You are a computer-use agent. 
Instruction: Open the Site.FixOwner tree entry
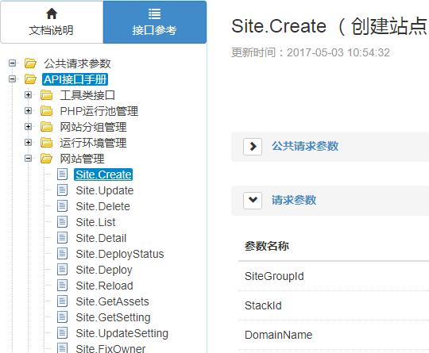click(110, 348)
